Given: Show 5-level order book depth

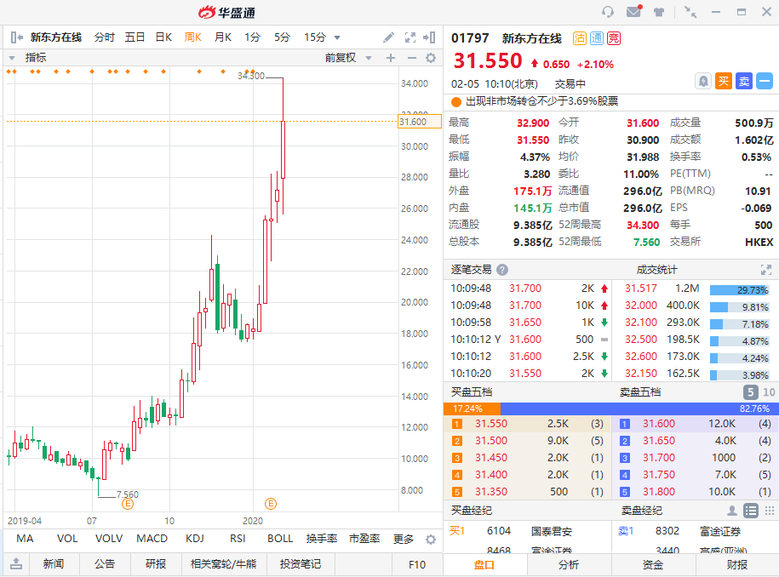Looking at the screenshot, I should (x=751, y=392).
